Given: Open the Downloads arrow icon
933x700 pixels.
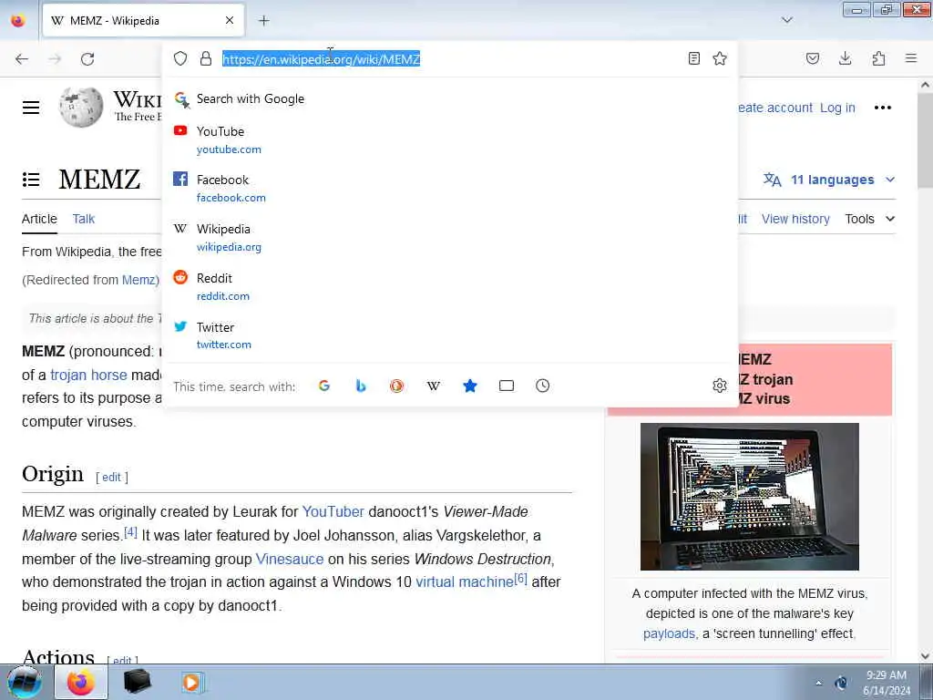Looking at the screenshot, I should [x=845, y=58].
